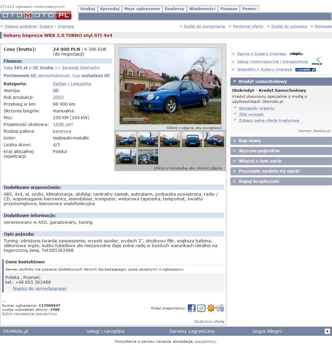Collapse the Kredyt samochodowy panel
The image size is (332, 350).
click(x=281, y=82)
